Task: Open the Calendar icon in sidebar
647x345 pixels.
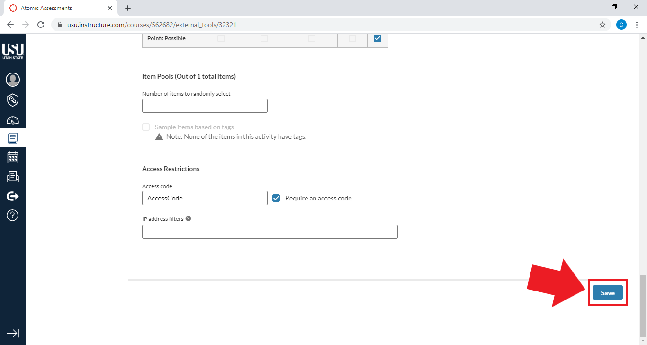Action: tap(13, 157)
